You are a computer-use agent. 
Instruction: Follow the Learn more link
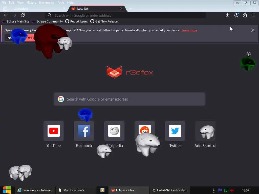[x=189, y=30]
